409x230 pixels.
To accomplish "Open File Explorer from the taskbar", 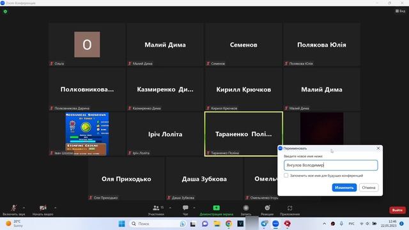I will coord(217,224).
